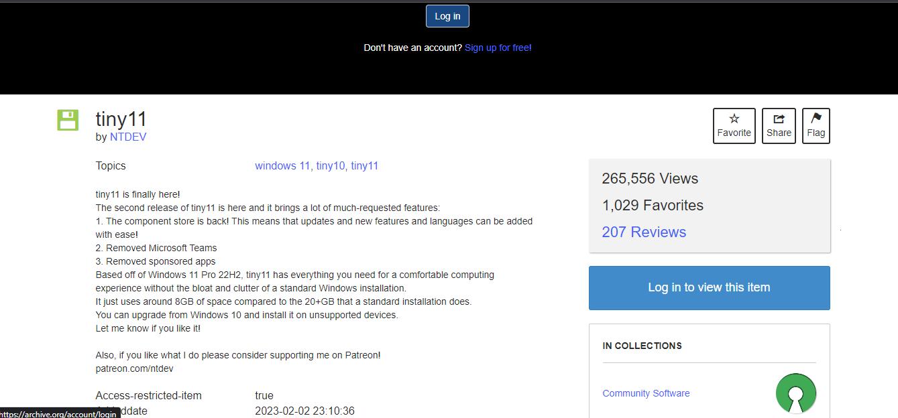898x418 pixels.
Task: Follow the Sign up for free link
Action: click(x=497, y=48)
